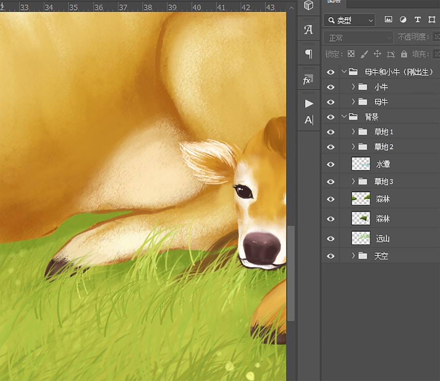The width and height of the screenshot is (440, 381).
Task: Select folder icon of 母牛 group
Action: point(363,102)
